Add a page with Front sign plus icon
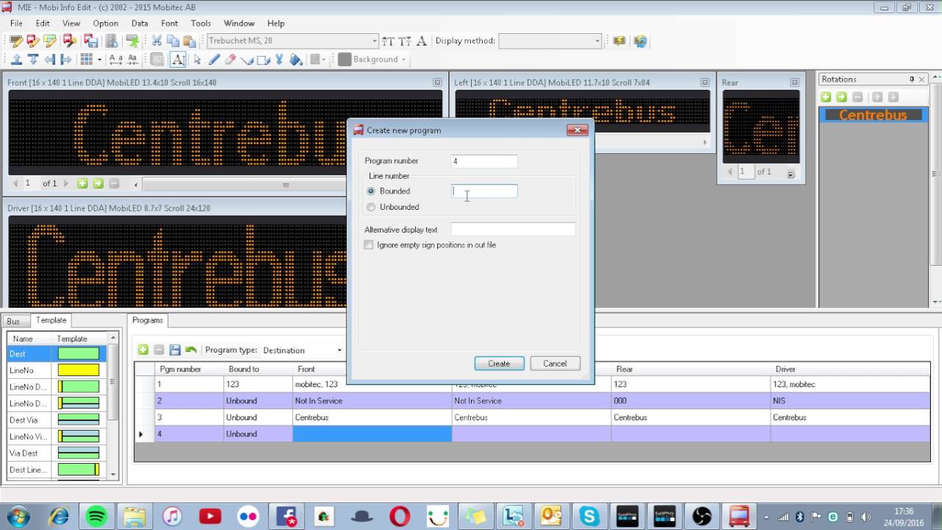942x530 pixels. pyautogui.click(x=82, y=183)
